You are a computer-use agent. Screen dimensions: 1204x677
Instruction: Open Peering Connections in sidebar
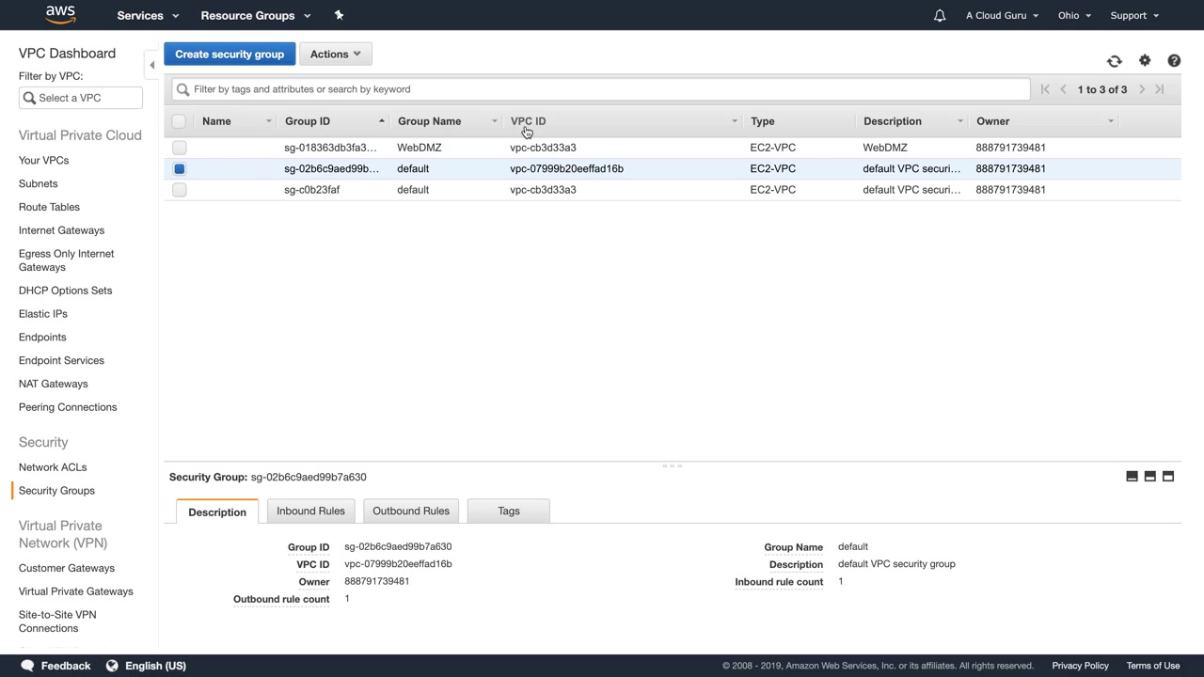pyautogui.click(x=68, y=407)
